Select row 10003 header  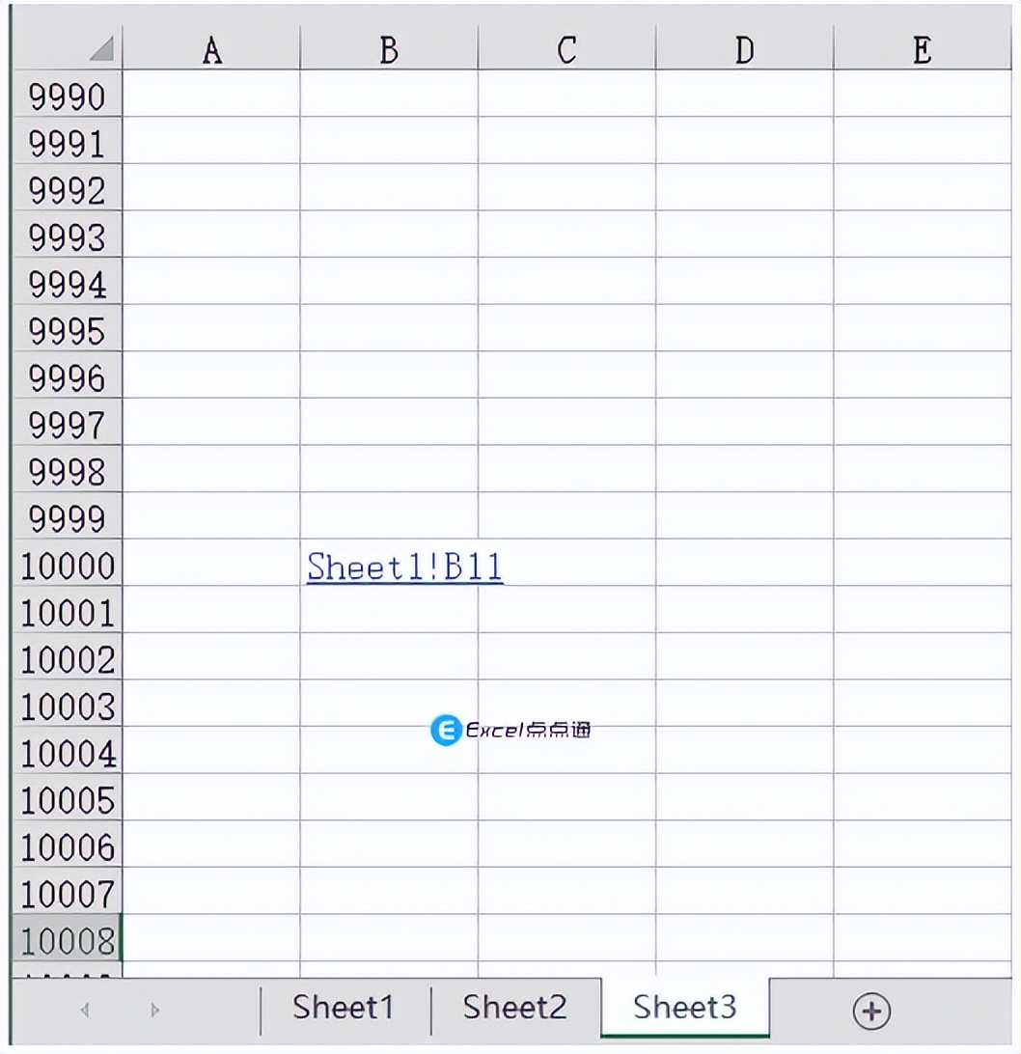[x=68, y=703]
